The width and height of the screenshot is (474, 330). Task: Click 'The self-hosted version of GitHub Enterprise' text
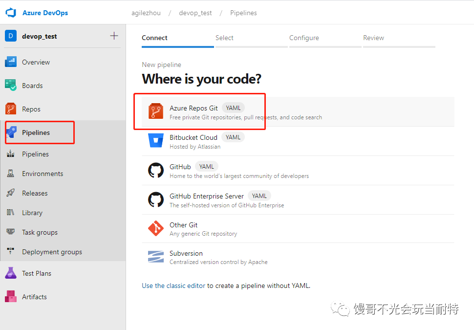pos(227,205)
